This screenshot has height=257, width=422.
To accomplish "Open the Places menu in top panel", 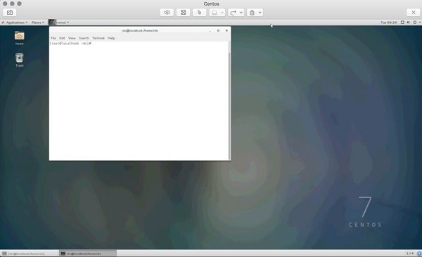I will (38, 22).
